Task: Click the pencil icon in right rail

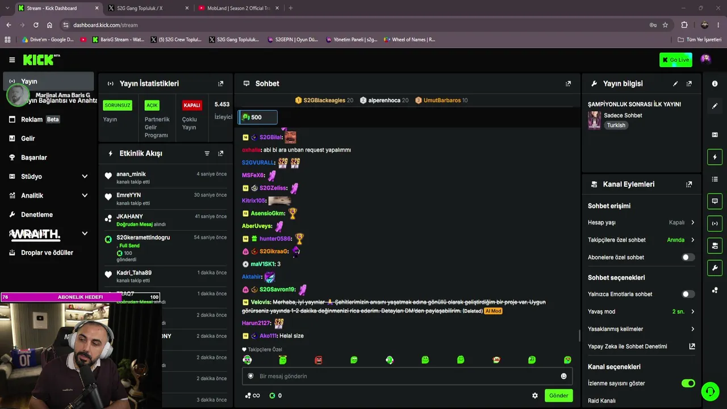Action: coord(715,106)
